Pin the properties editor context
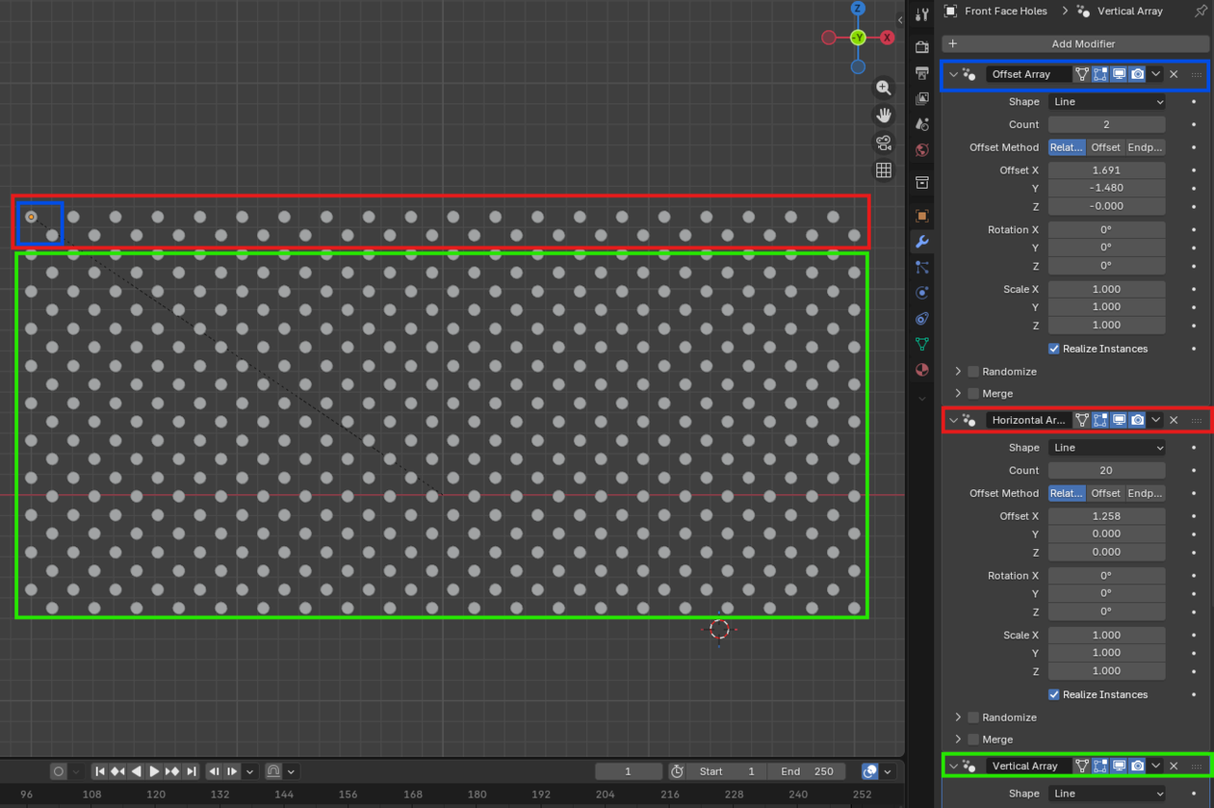1214x808 pixels. click(1201, 11)
